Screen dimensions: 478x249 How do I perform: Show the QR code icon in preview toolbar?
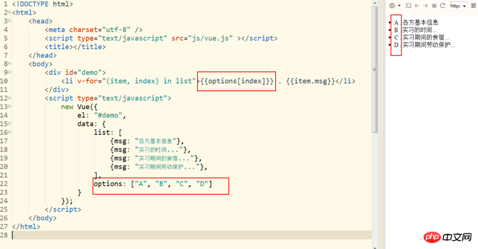pyautogui.click(x=473, y=5)
